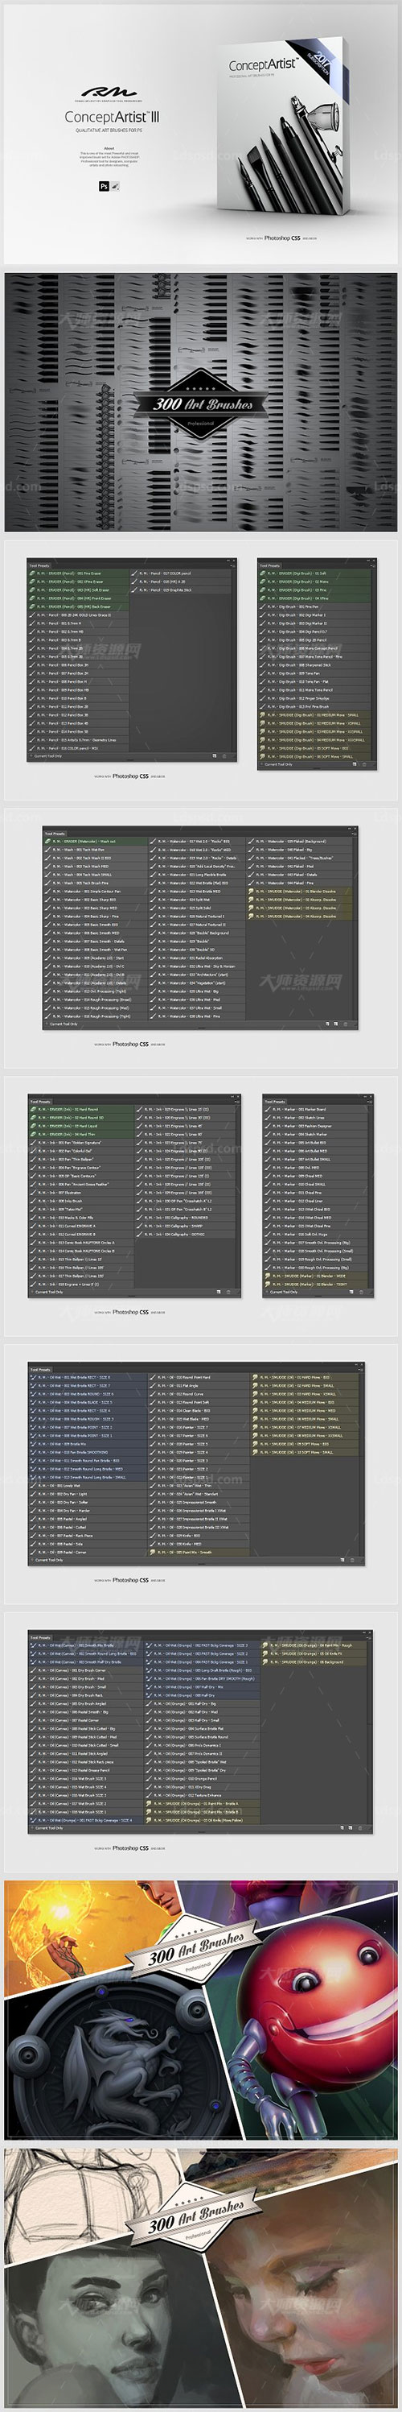Screen dimensions: 402x2412
Task: Click the tablet pen icon beside Ps icon
Action: (x=115, y=186)
